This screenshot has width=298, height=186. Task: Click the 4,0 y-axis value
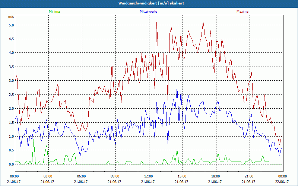pos(12,53)
